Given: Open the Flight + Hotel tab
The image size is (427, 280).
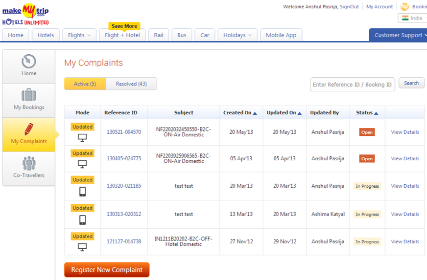Looking at the screenshot, I should point(122,35).
